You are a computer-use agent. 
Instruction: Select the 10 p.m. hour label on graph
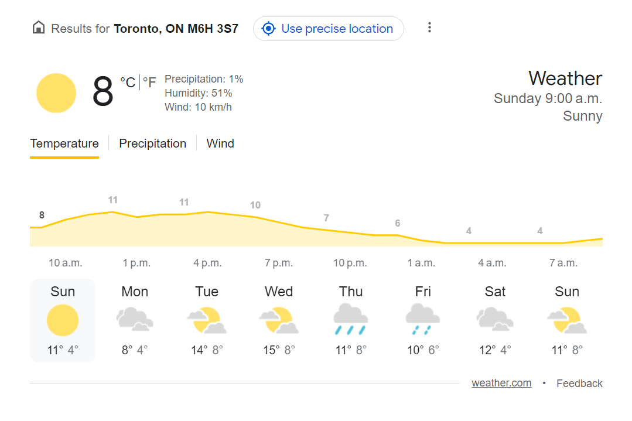point(350,263)
